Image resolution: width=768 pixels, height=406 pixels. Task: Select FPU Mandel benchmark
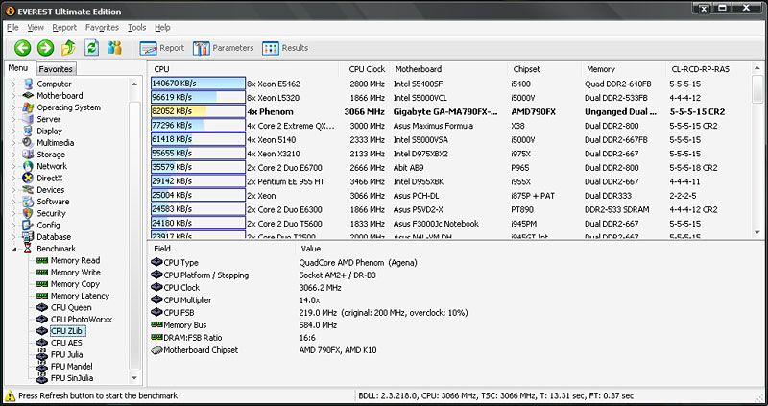coord(71,367)
